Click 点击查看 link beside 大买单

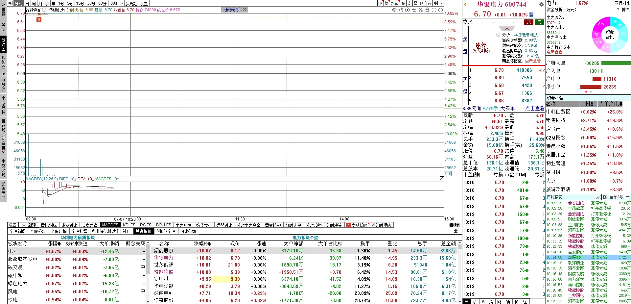click(534, 108)
